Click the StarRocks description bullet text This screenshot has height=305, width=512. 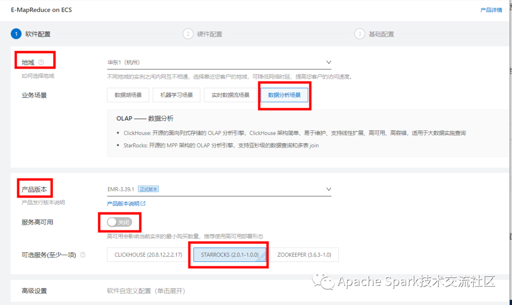(x=221, y=146)
